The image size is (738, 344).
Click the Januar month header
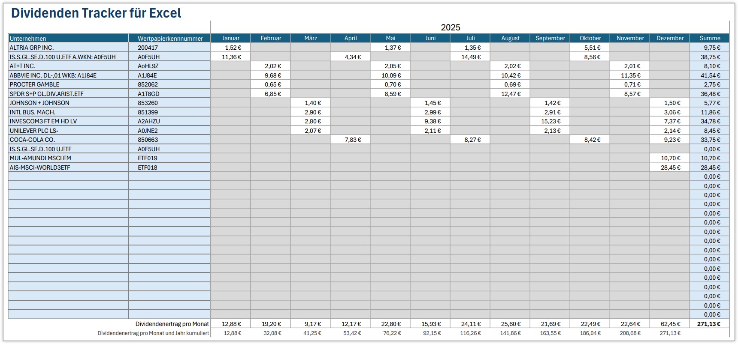[x=230, y=38]
